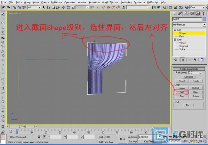The height and width of the screenshot is (145, 208).
Task: Click the Configure Modifier Sets icon
Action: 202,60
